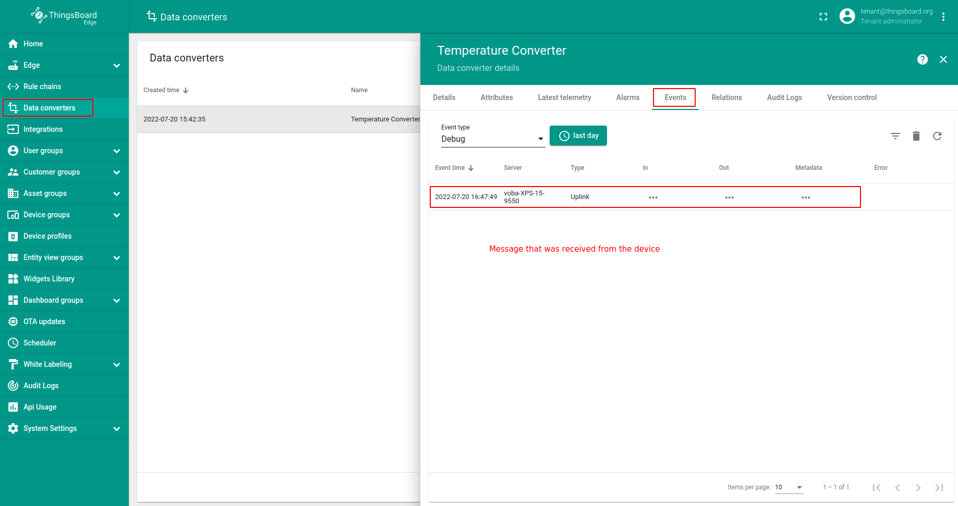
Task: Clear events with trash icon
Action: click(x=916, y=136)
